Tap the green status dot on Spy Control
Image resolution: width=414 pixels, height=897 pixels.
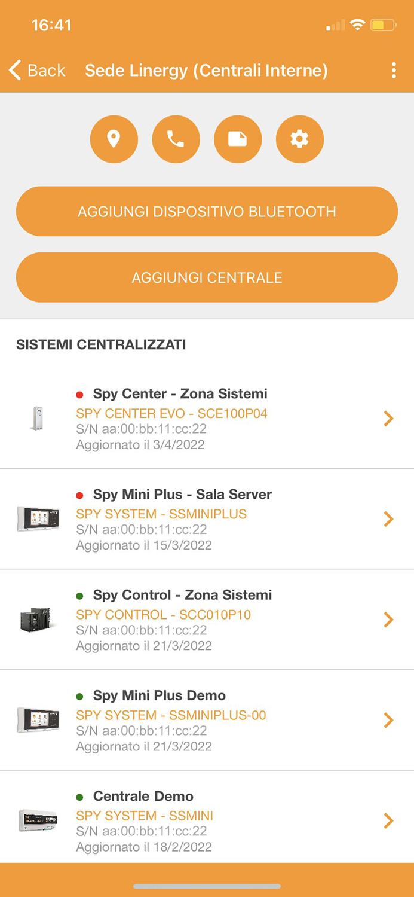[x=81, y=595]
